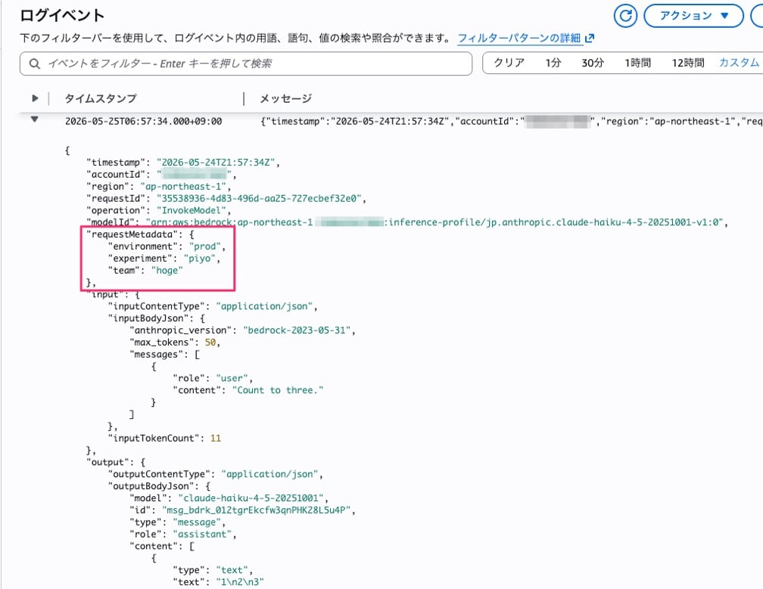Select the 1分 time range

point(553,63)
